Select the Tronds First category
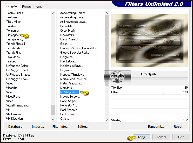 (14, 53)
